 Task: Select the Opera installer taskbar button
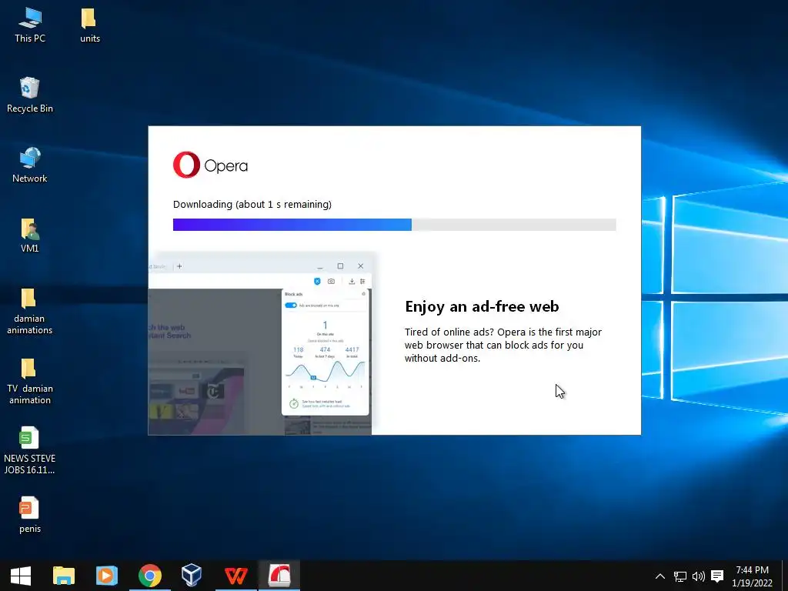pos(279,576)
